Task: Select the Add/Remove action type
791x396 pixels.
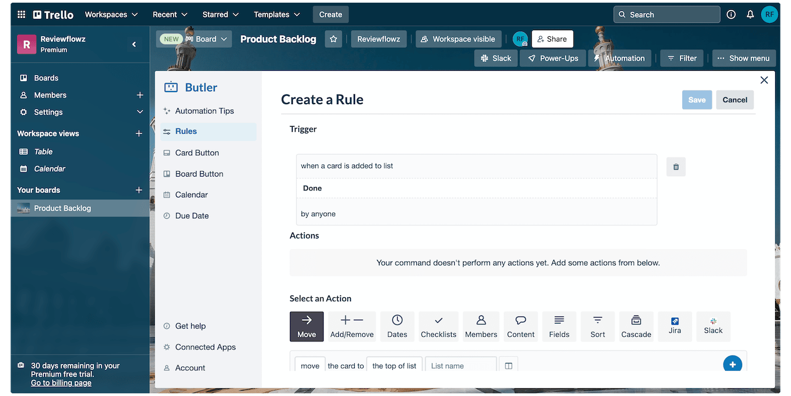Action: point(352,326)
